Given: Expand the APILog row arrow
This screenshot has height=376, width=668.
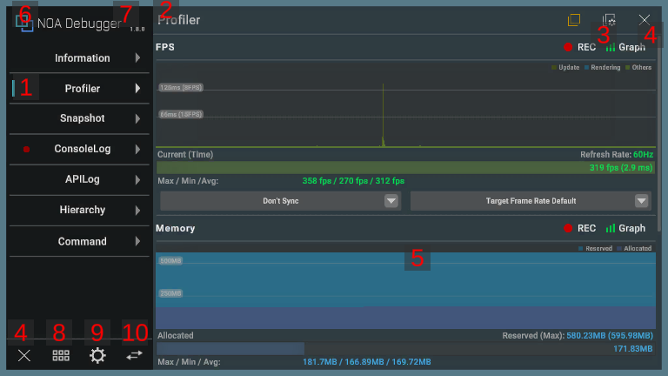Looking at the screenshot, I should click(x=137, y=180).
